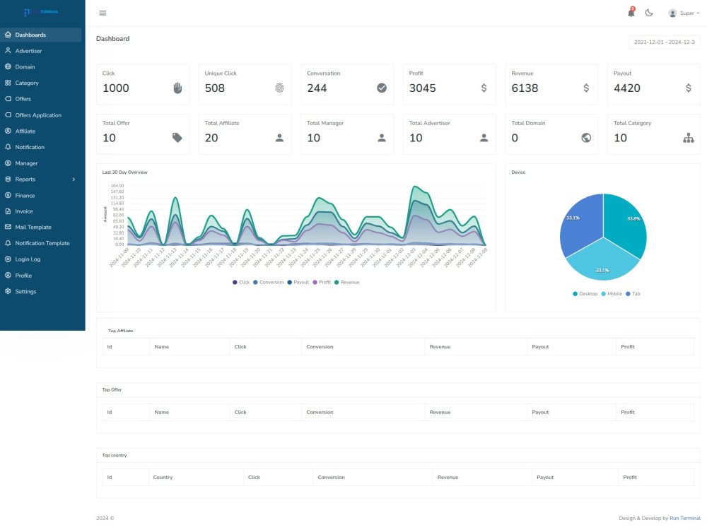Click the Manager sidebar icon
707x530 pixels.
pos(8,163)
